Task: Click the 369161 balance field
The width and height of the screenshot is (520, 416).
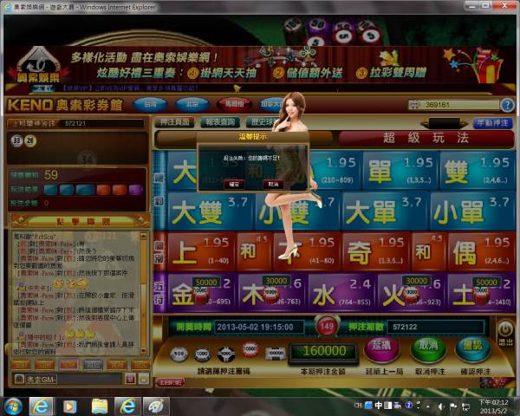Action: click(x=453, y=105)
